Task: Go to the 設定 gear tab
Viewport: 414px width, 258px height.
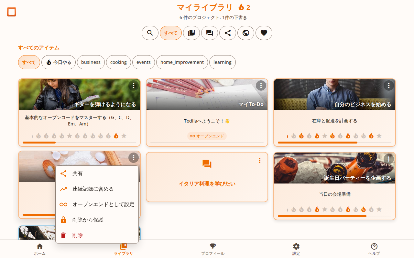Action: click(x=296, y=249)
